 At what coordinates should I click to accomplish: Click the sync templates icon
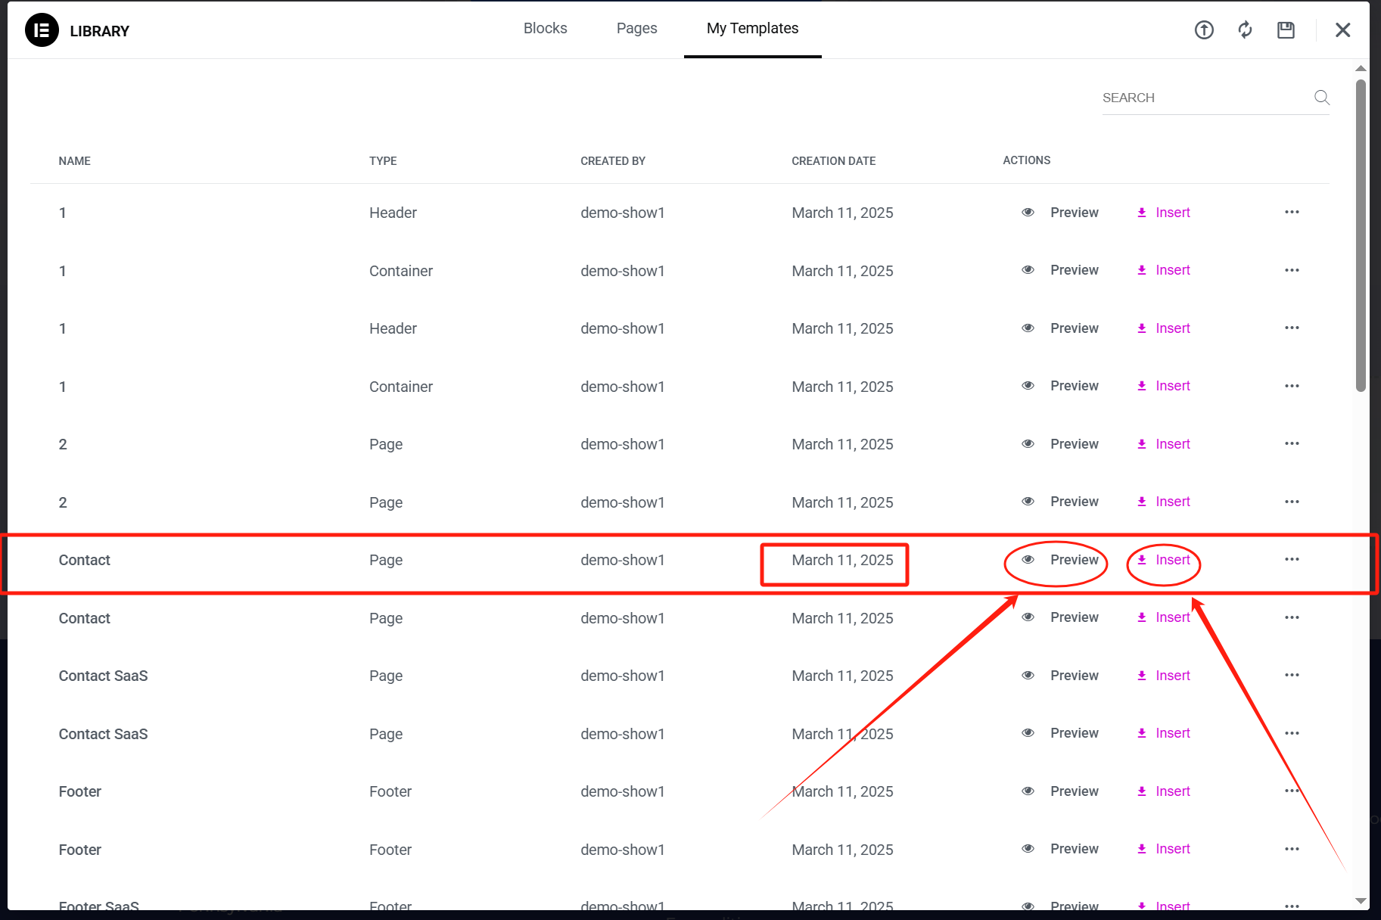tap(1245, 30)
